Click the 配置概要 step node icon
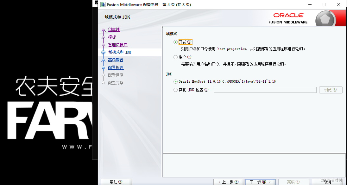 click(x=103, y=68)
